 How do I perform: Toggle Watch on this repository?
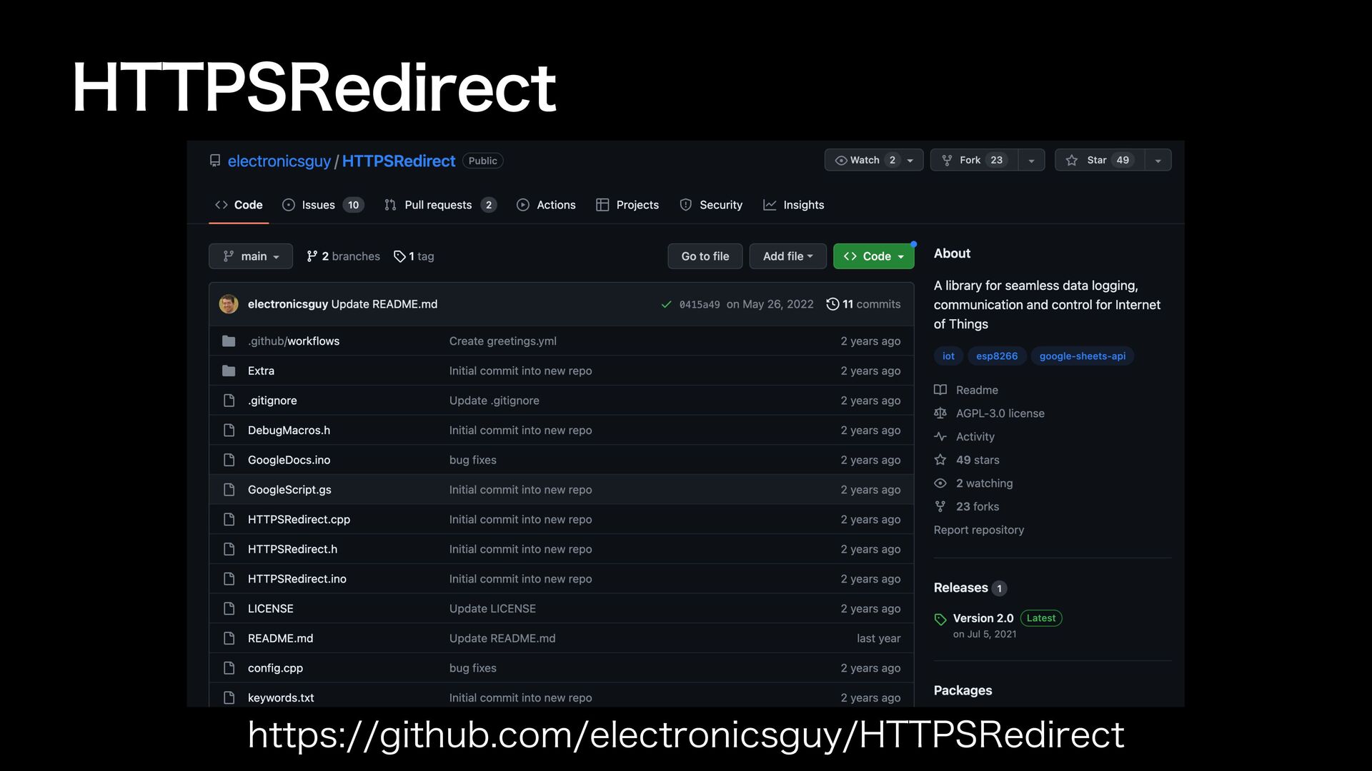[x=865, y=160]
